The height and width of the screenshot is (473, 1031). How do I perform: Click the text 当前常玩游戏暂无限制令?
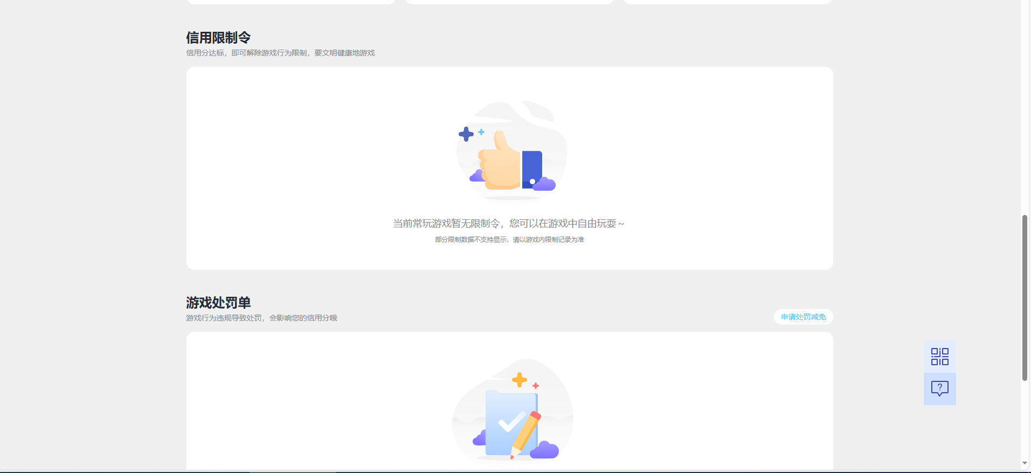447,224
